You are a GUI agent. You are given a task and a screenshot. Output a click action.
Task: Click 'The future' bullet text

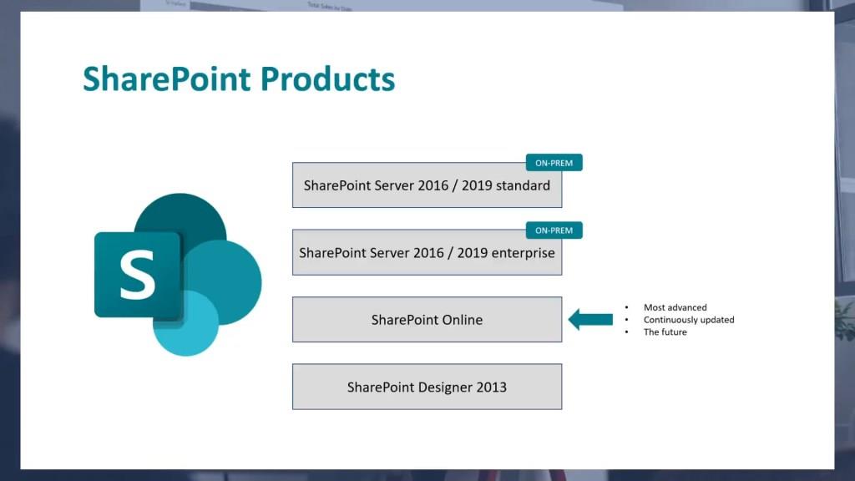coord(665,332)
